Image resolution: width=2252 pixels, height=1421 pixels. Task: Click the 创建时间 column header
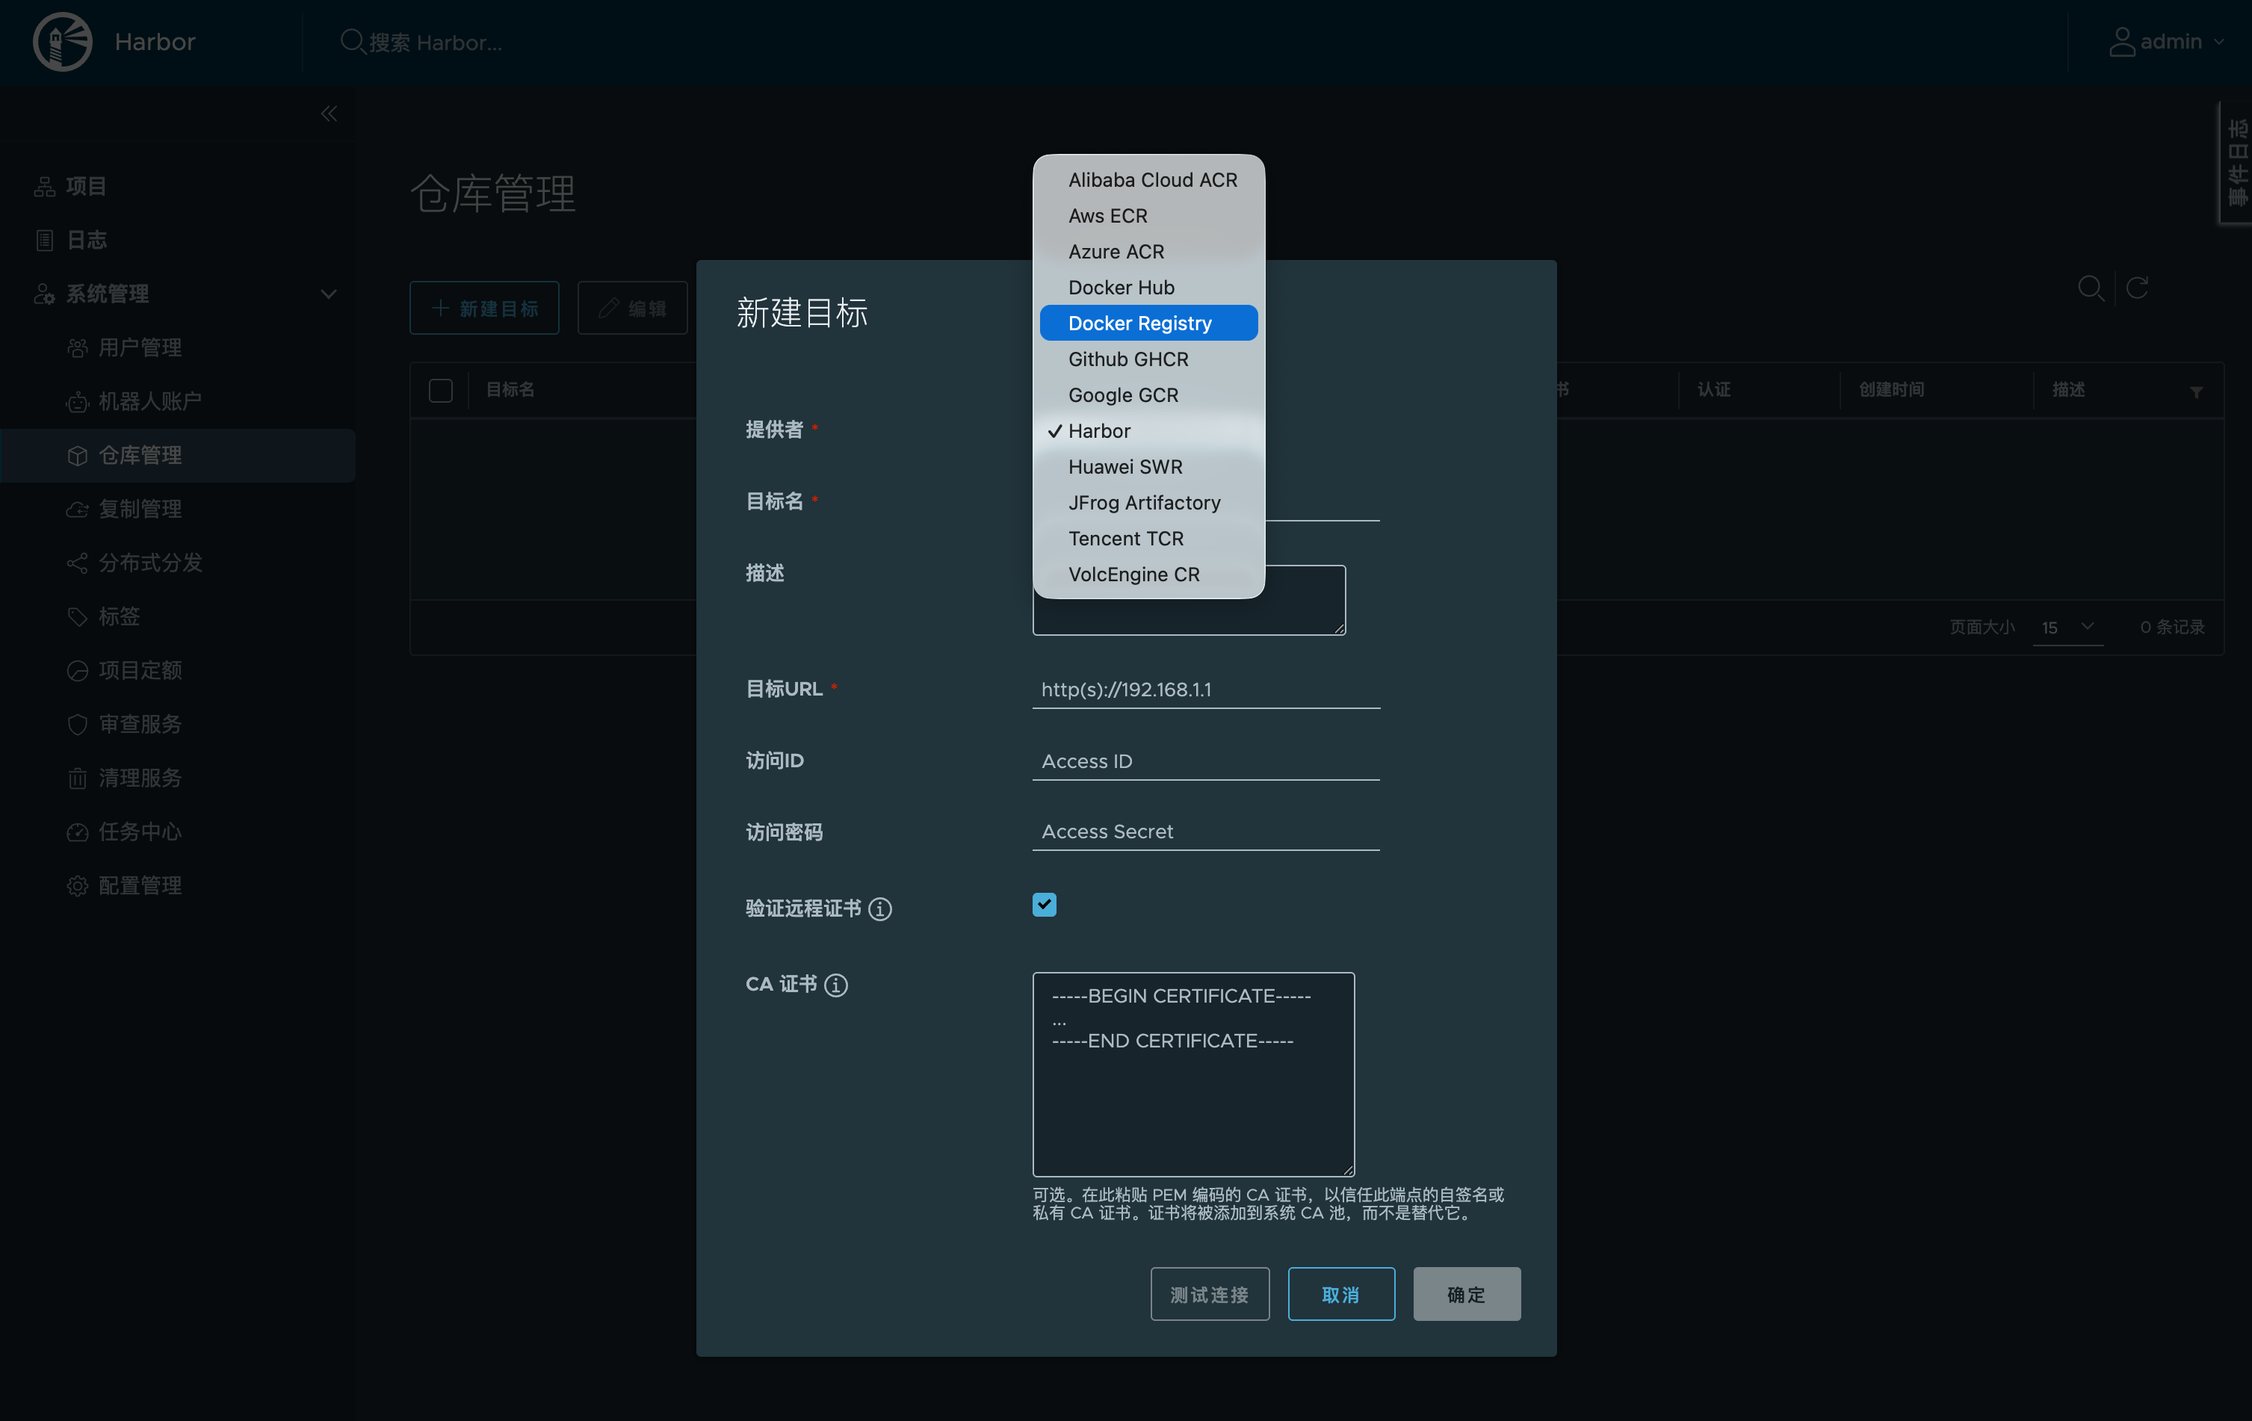[x=1891, y=390]
